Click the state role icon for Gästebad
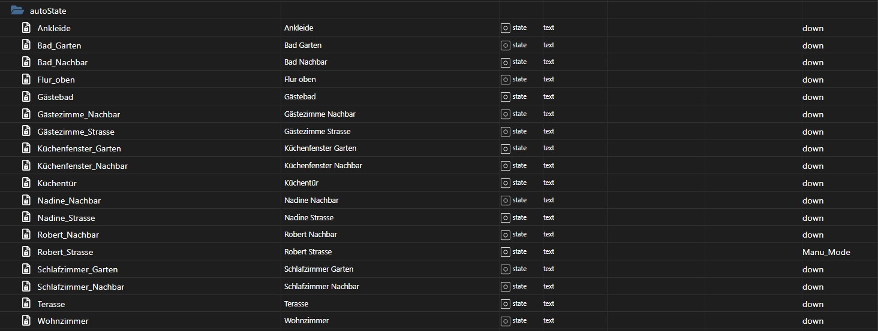 [506, 96]
